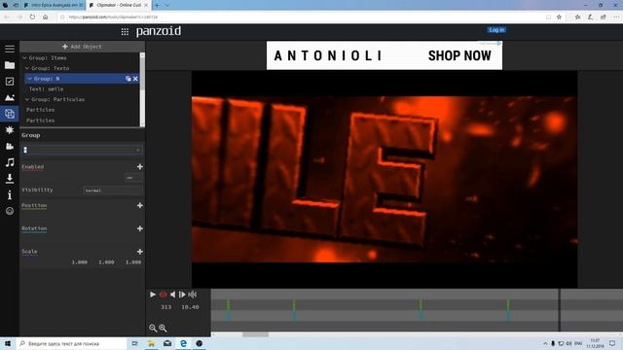Image resolution: width=623 pixels, height=350 pixels.
Task: Delete the selected Group: N object
Action: click(x=135, y=79)
